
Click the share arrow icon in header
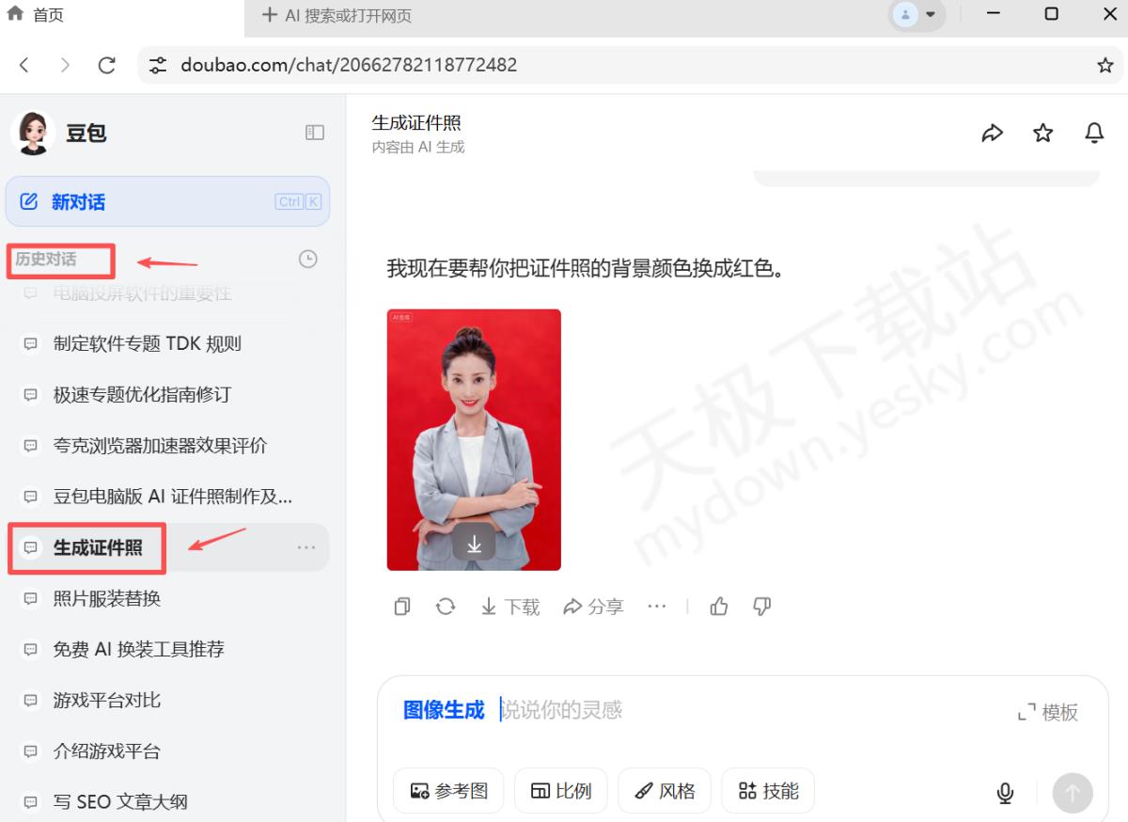[992, 134]
